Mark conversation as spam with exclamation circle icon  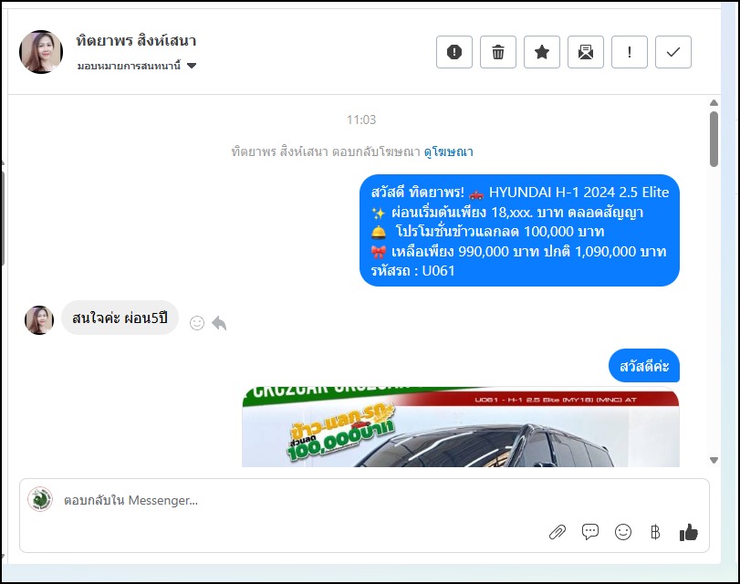tap(454, 52)
